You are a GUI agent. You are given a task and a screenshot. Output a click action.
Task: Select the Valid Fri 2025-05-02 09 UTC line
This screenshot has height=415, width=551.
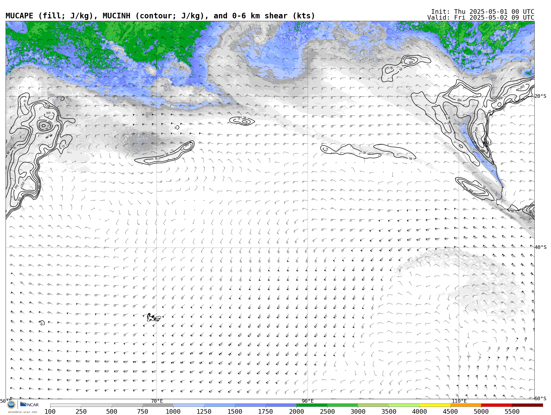click(x=481, y=17)
